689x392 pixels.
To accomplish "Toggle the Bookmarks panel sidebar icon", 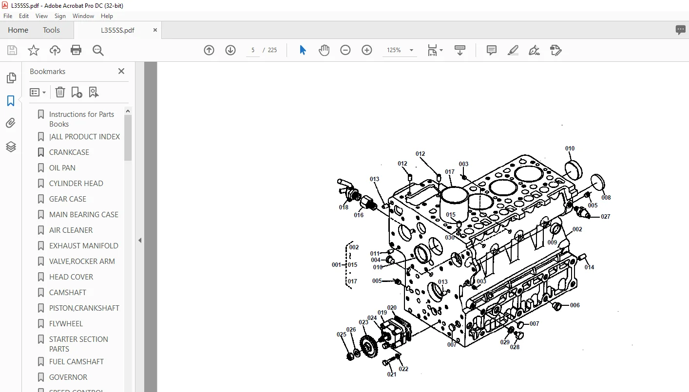I will (x=11, y=101).
